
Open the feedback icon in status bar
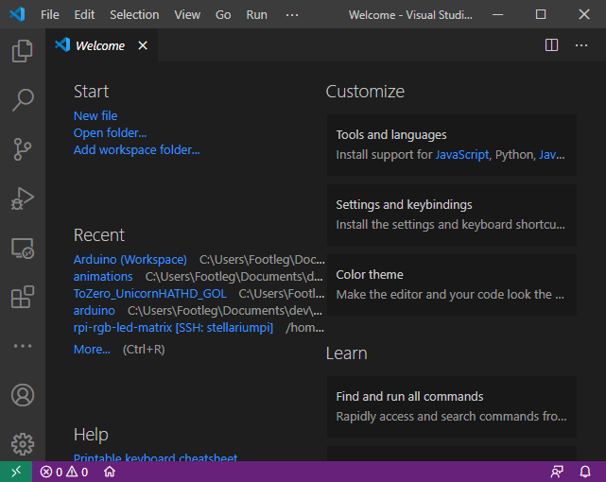click(x=557, y=472)
